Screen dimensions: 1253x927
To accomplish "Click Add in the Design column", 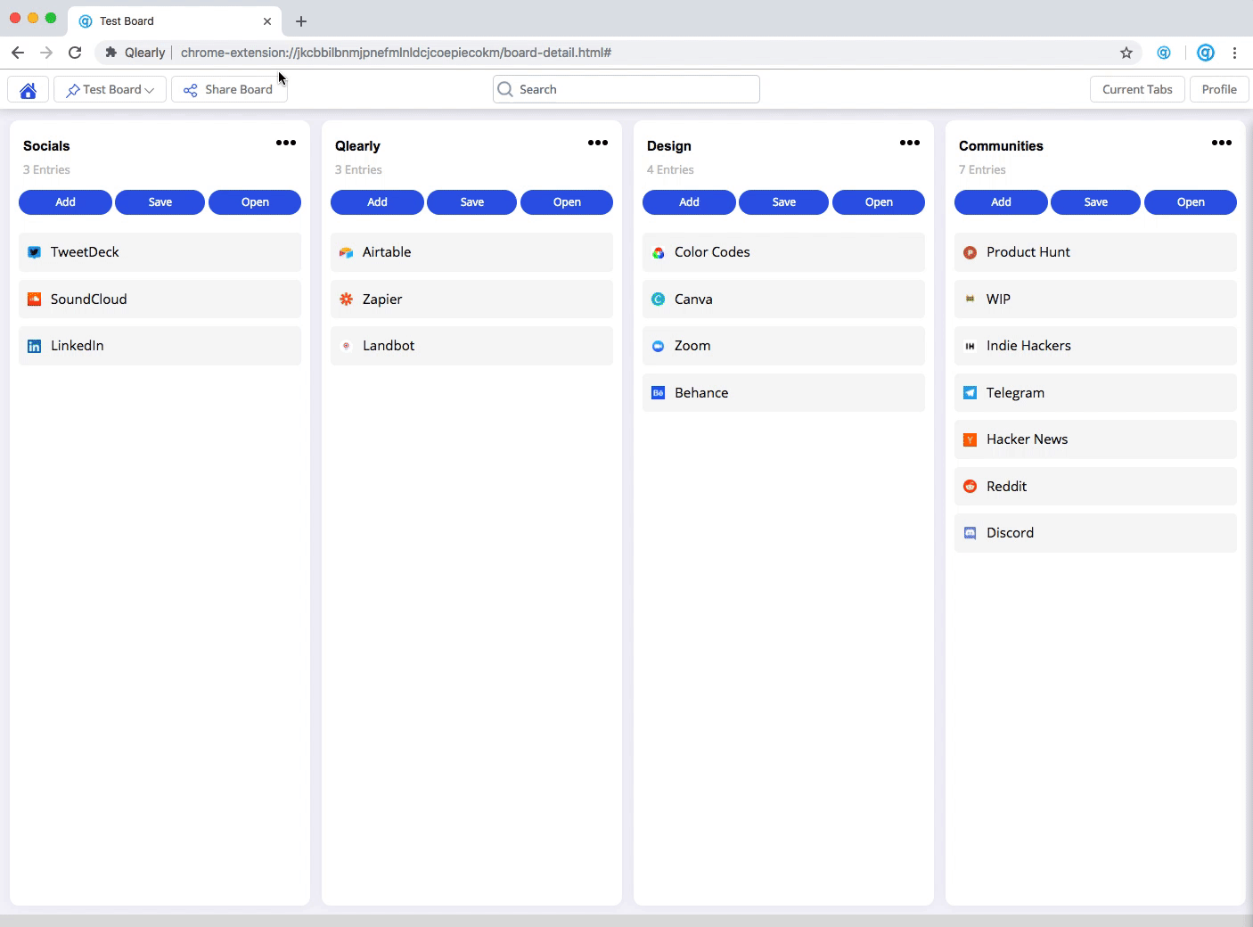I will (689, 202).
